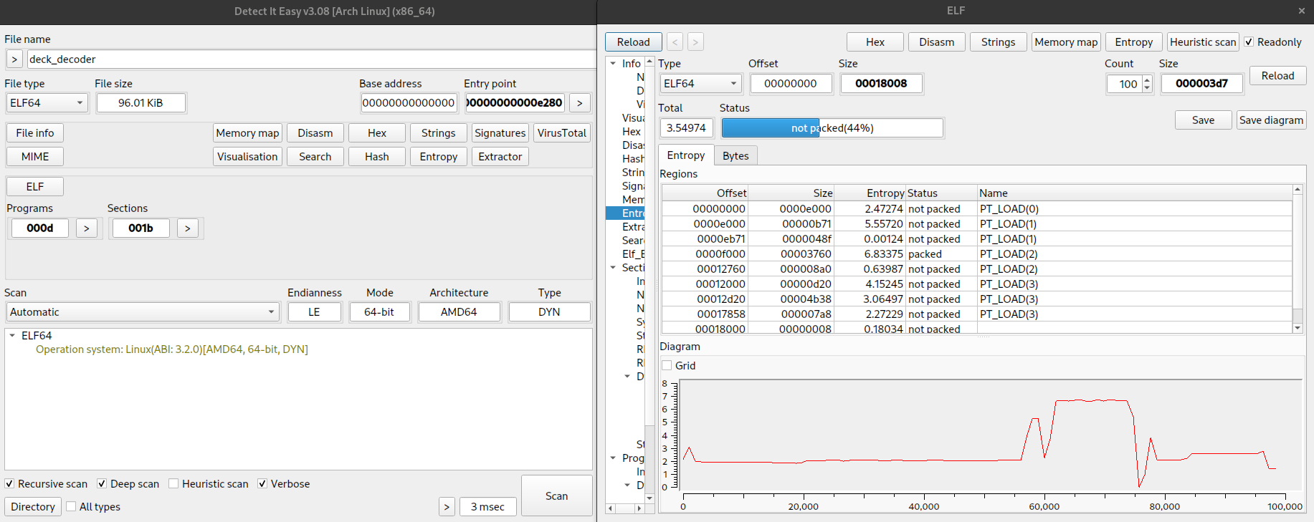The width and height of the screenshot is (1314, 522).
Task: Click the MIME button
Action: (x=35, y=157)
